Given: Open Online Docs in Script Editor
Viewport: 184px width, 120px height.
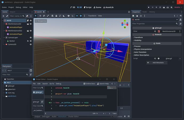Looking at the screenshot, I should click(90, 83).
